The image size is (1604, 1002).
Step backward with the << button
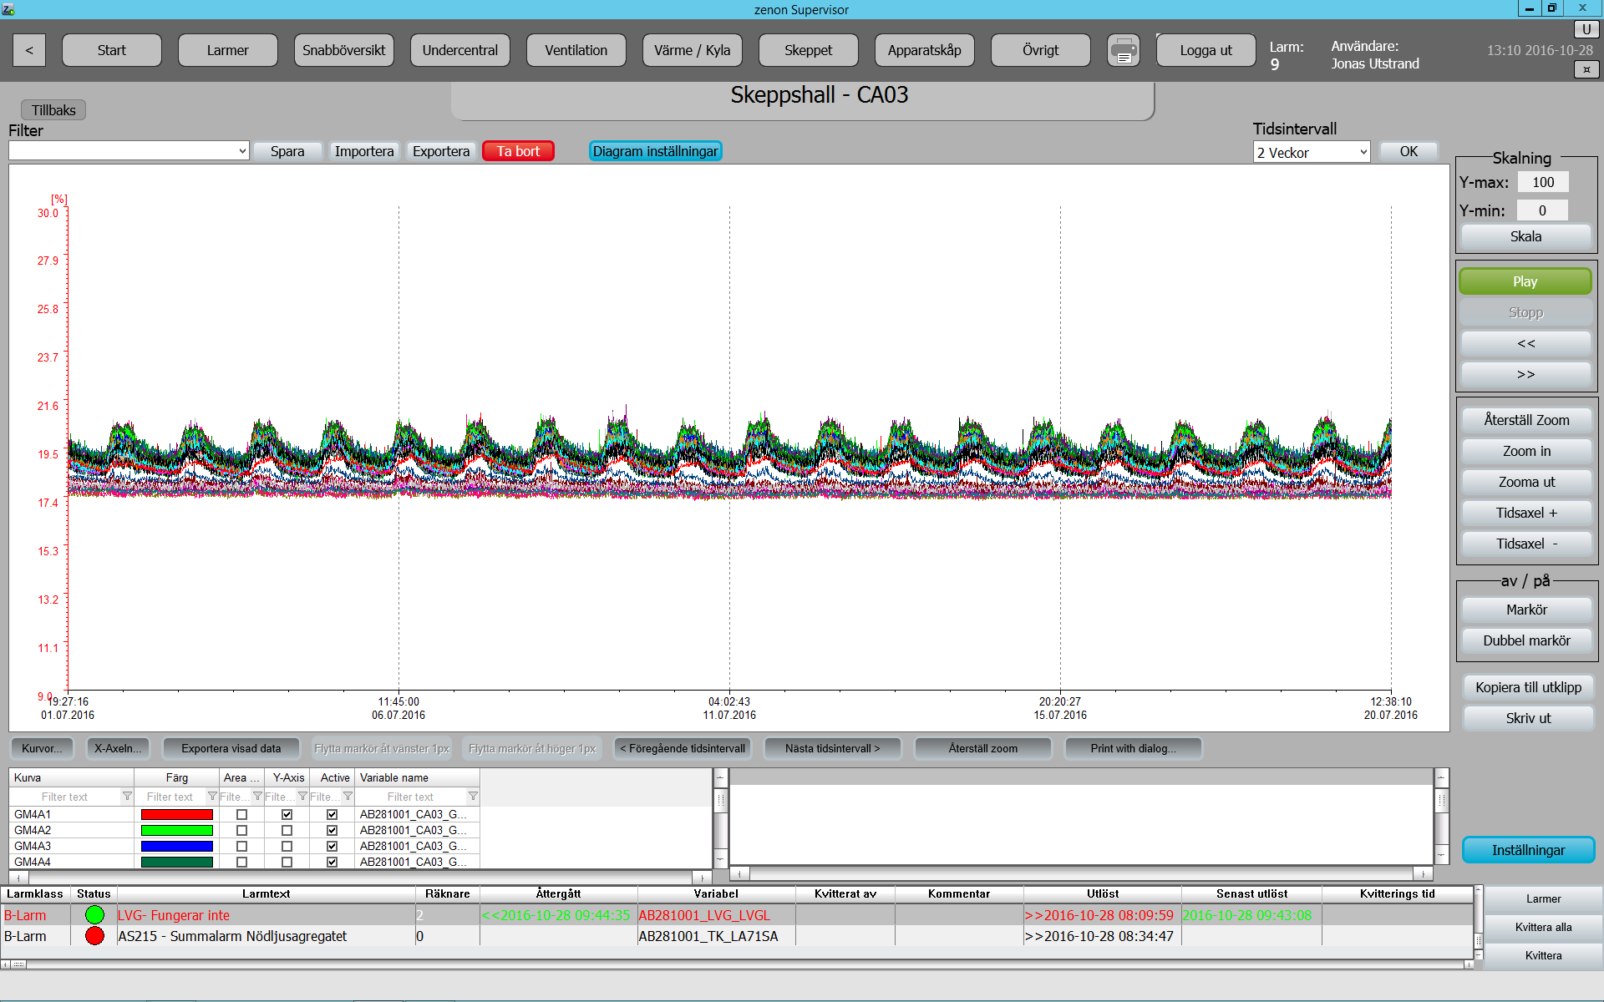tap(1525, 343)
